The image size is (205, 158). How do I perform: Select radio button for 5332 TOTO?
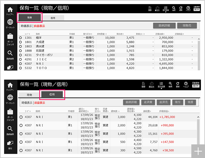[20, 68]
